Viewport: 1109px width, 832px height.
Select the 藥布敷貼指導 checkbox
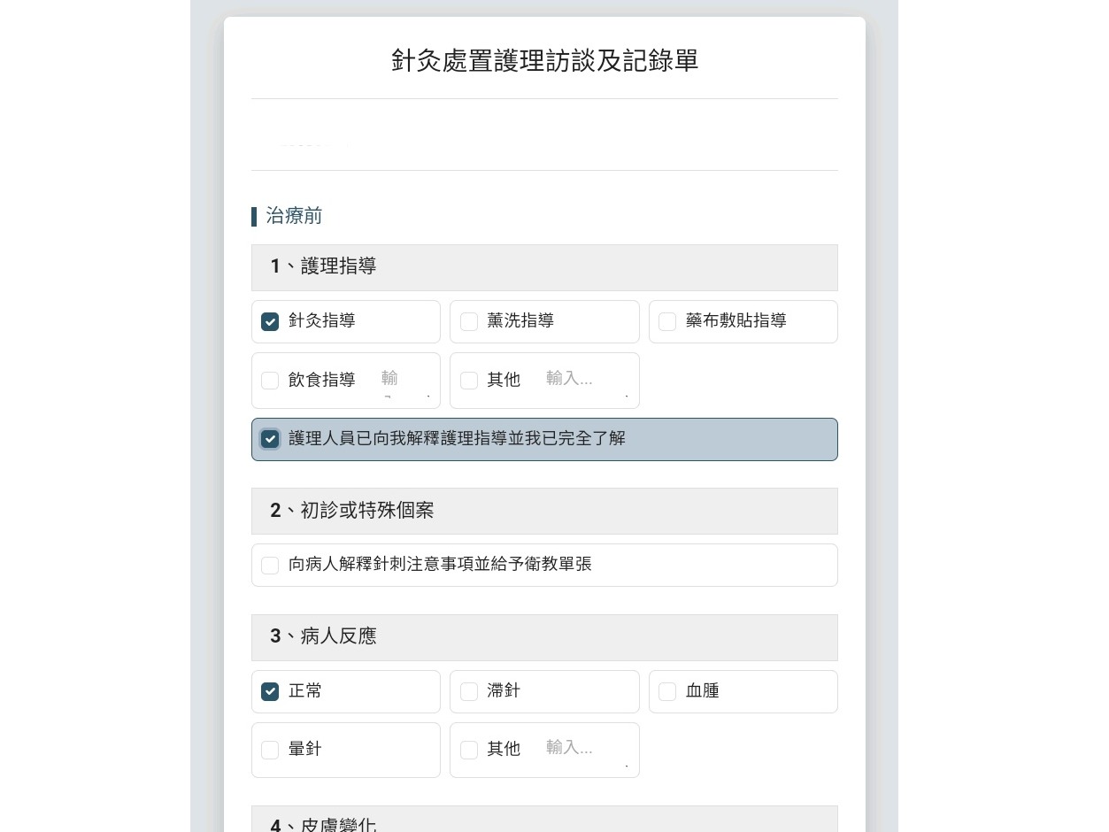tap(667, 321)
